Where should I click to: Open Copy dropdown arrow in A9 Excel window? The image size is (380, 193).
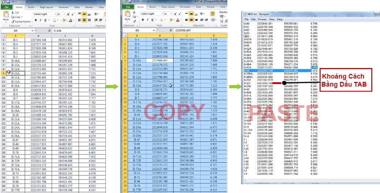22,17
